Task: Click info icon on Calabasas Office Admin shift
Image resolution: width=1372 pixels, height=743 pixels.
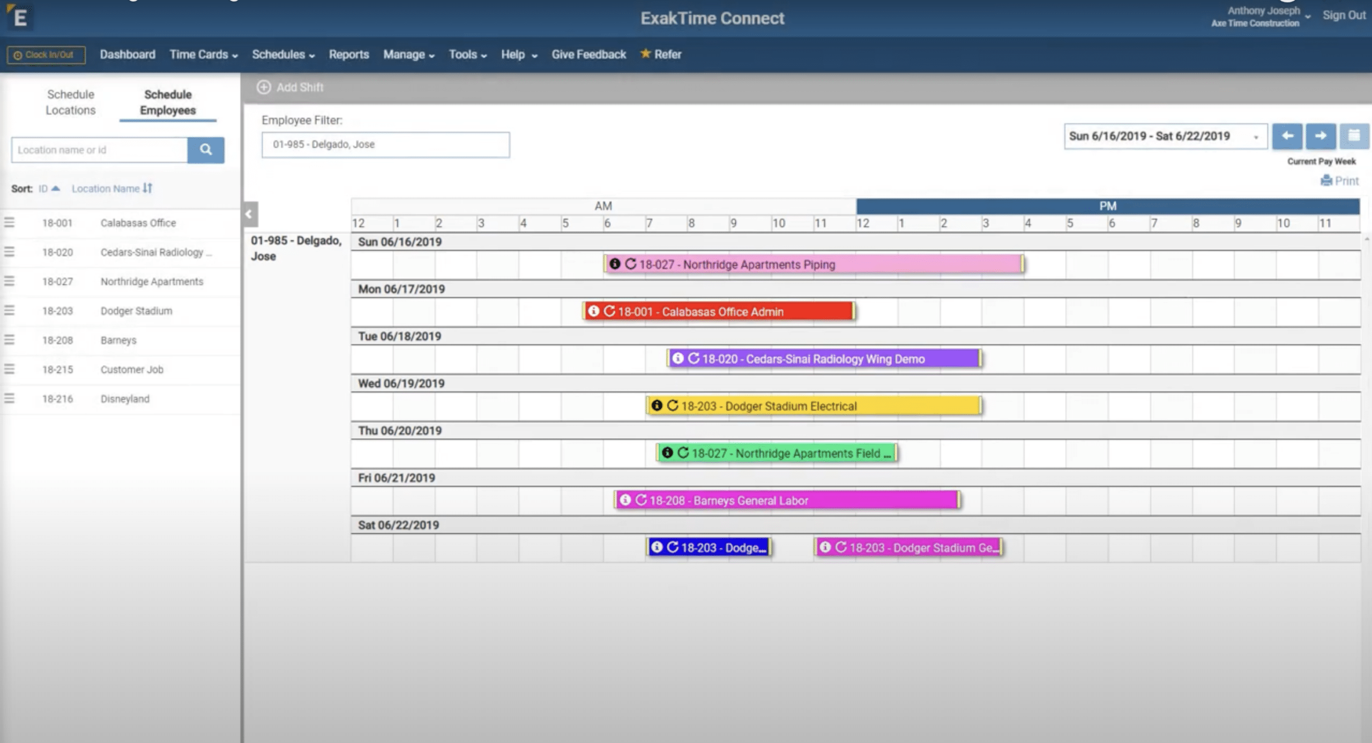Action: point(593,311)
